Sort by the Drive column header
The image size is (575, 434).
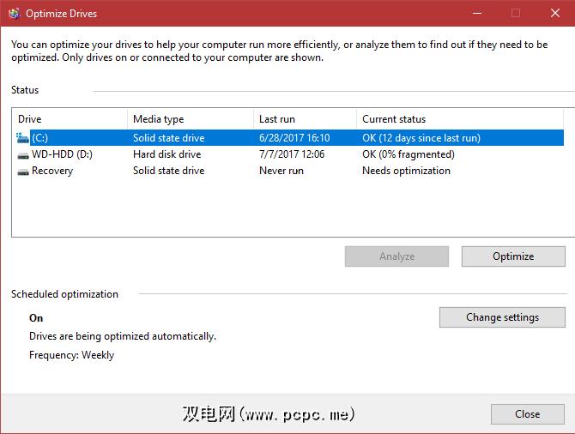pos(70,119)
